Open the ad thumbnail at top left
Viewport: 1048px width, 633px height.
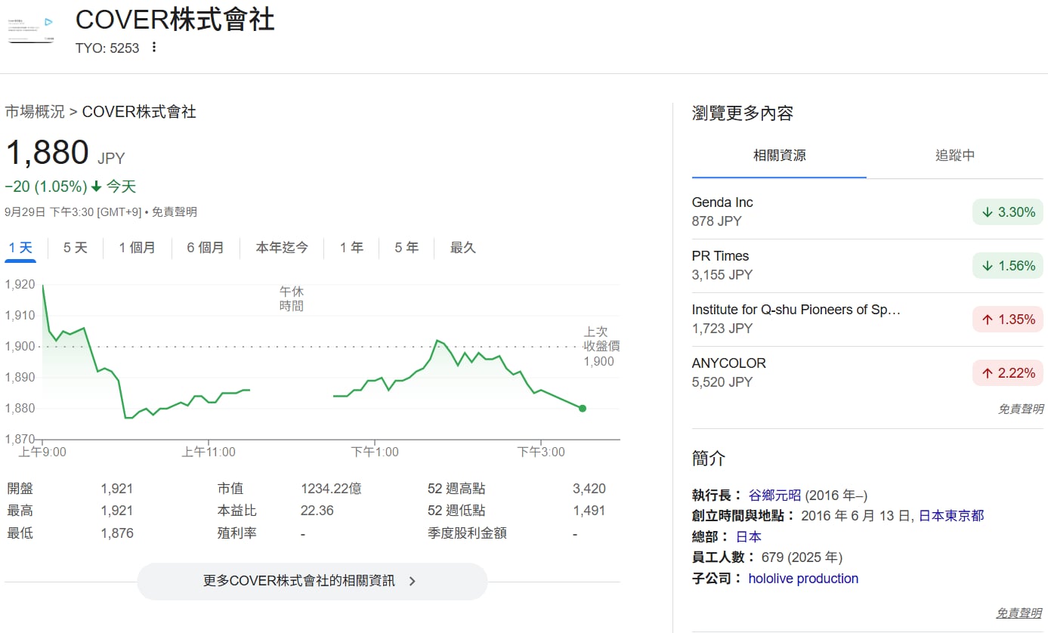coord(31,30)
